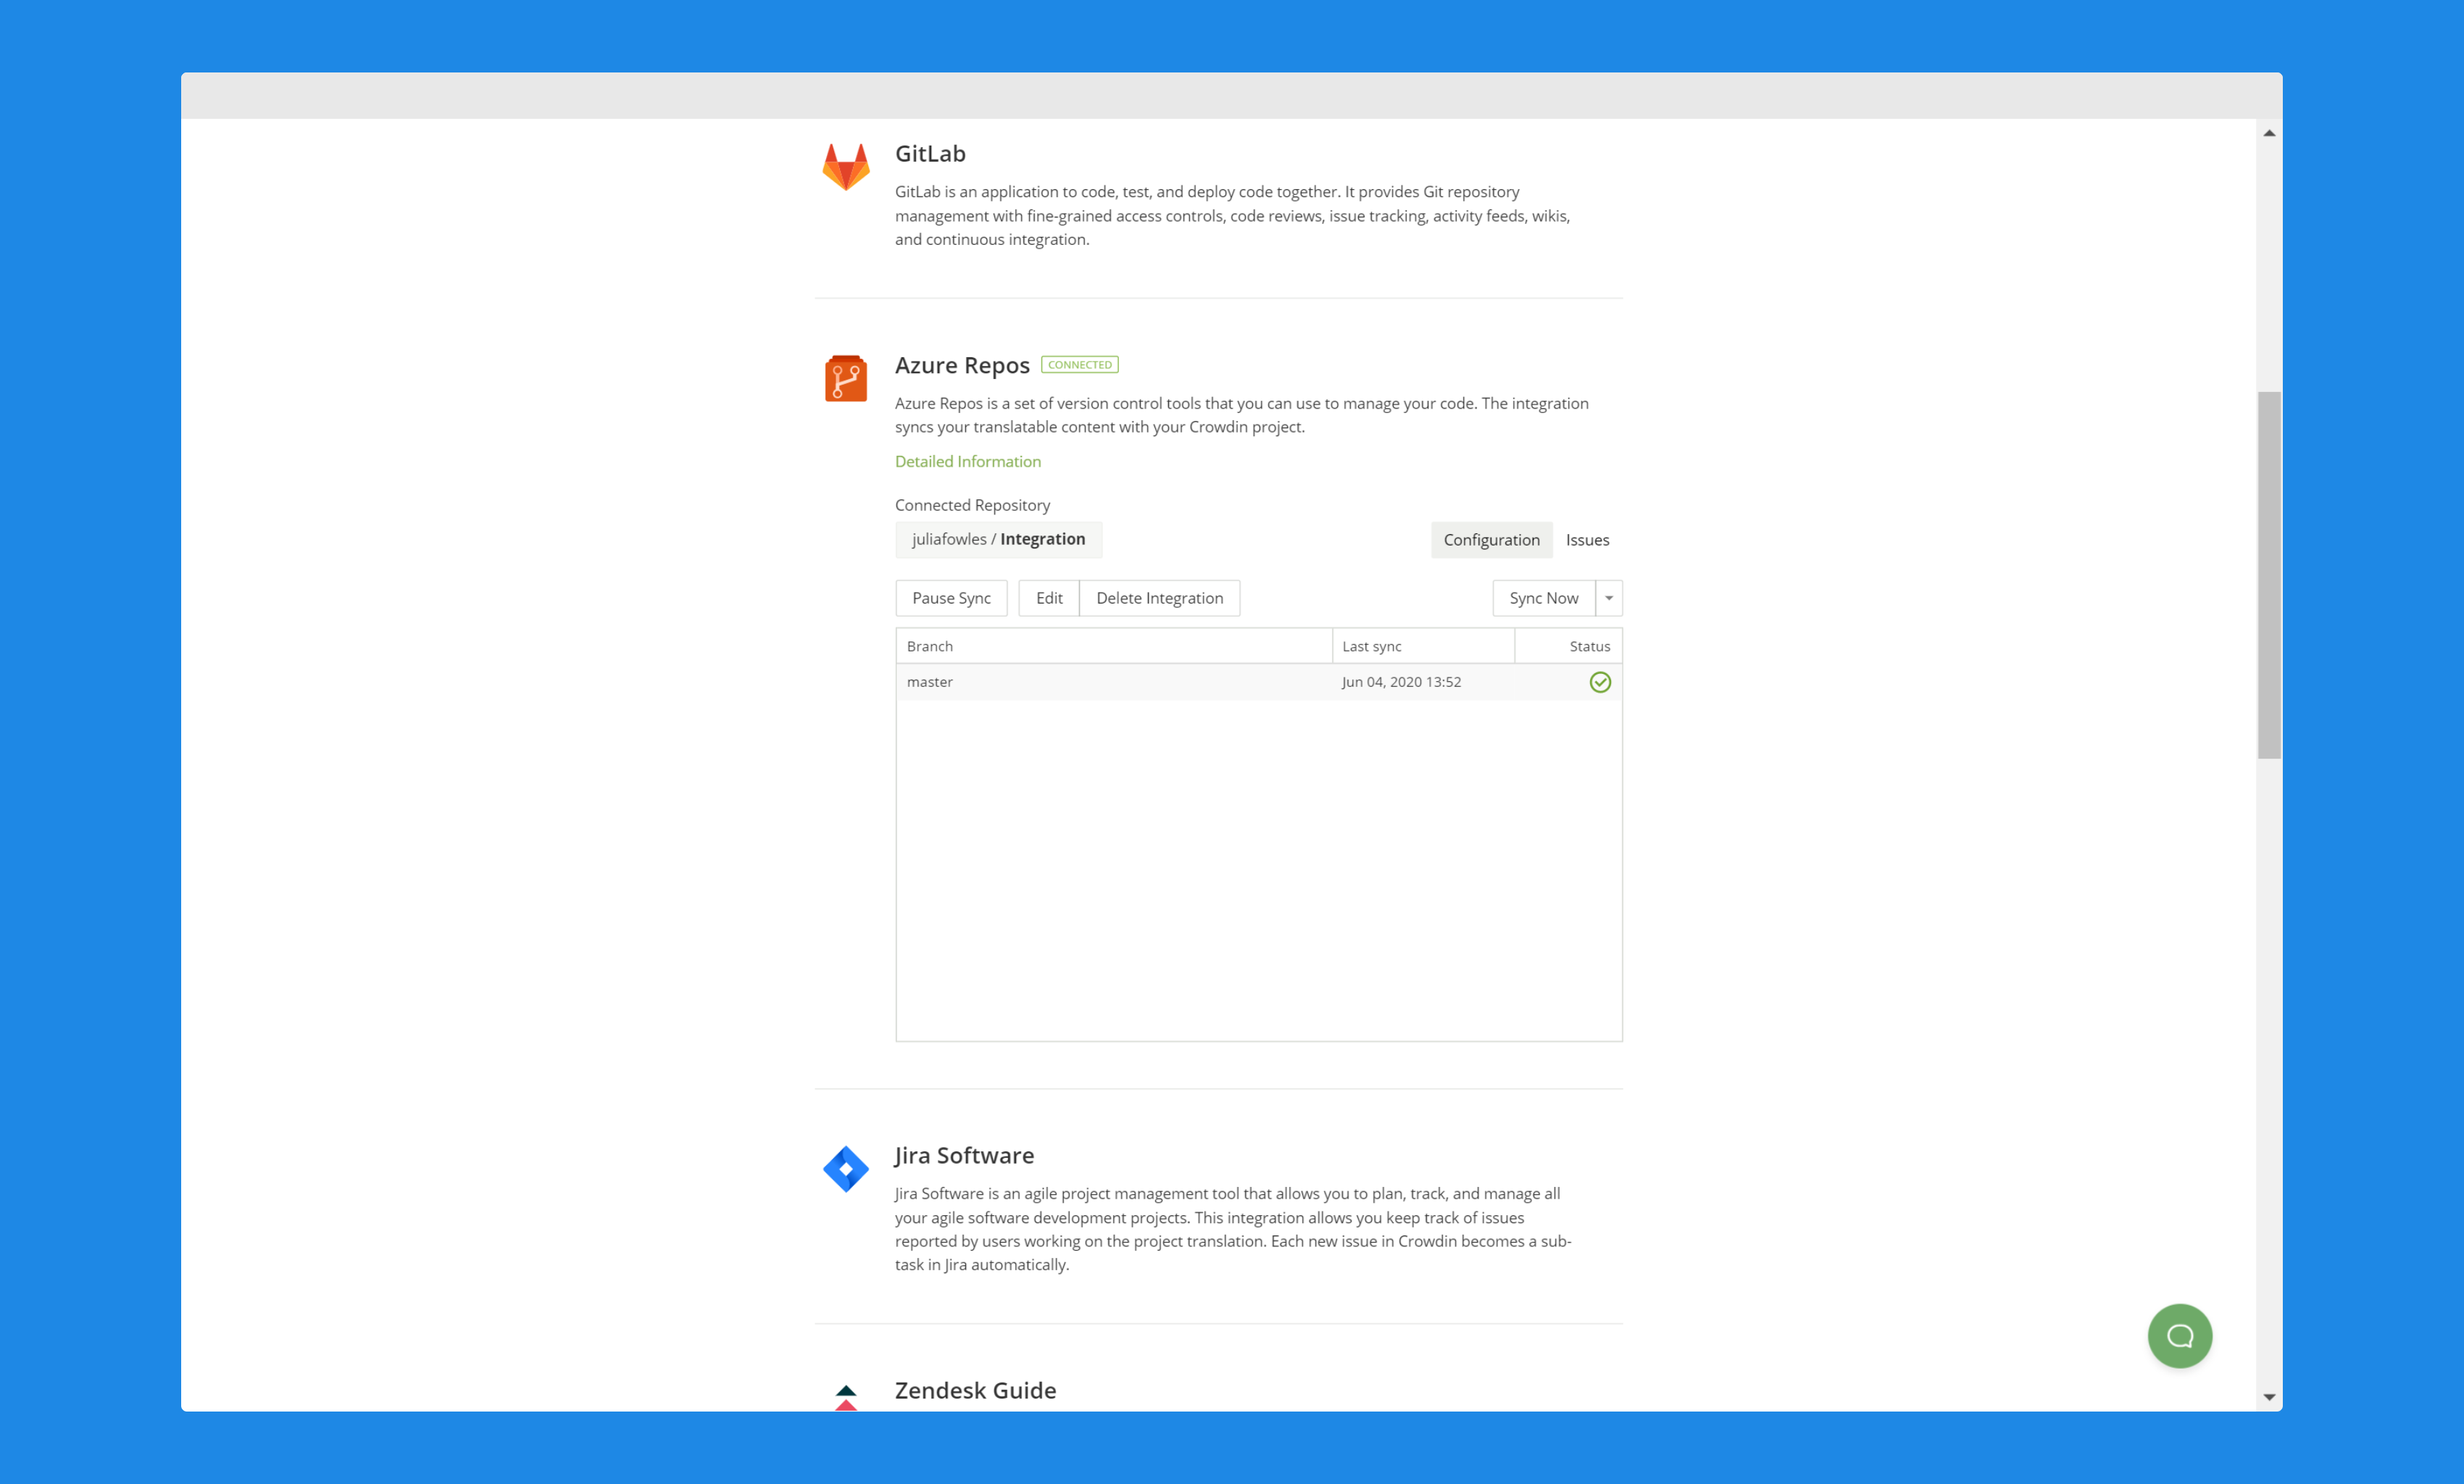Click the green check status icon for master
Viewport: 2464px width, 1484px height.
1600,682
